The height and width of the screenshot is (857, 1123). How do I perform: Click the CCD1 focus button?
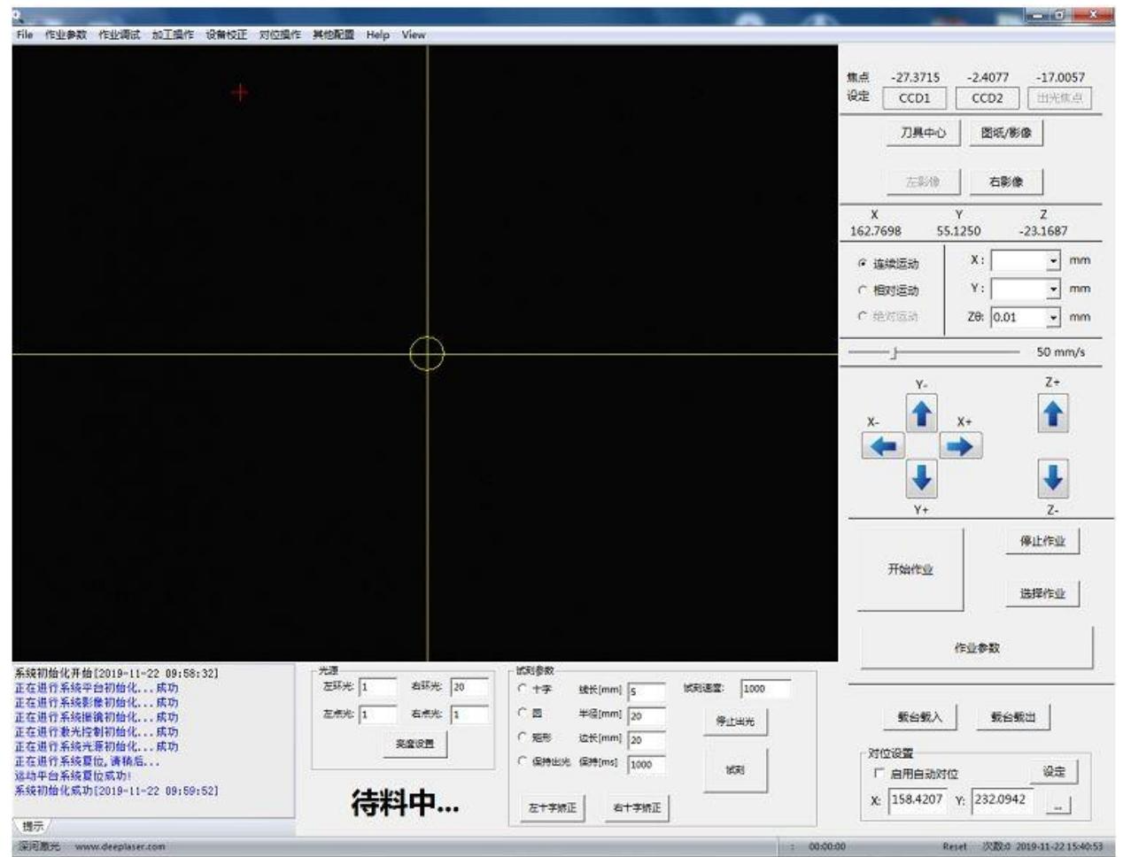914,98
